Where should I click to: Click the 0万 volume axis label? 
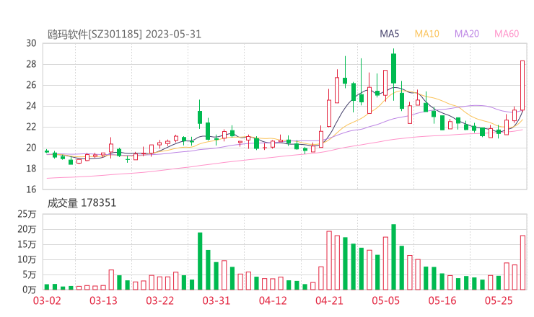coord(30,290)
